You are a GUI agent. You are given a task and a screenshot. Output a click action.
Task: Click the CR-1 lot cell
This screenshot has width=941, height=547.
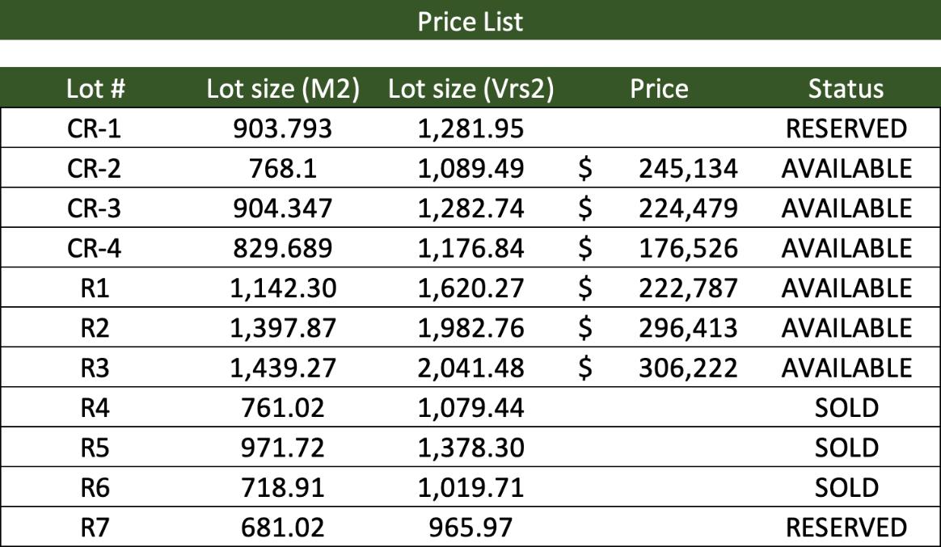(x=95, y=128)
